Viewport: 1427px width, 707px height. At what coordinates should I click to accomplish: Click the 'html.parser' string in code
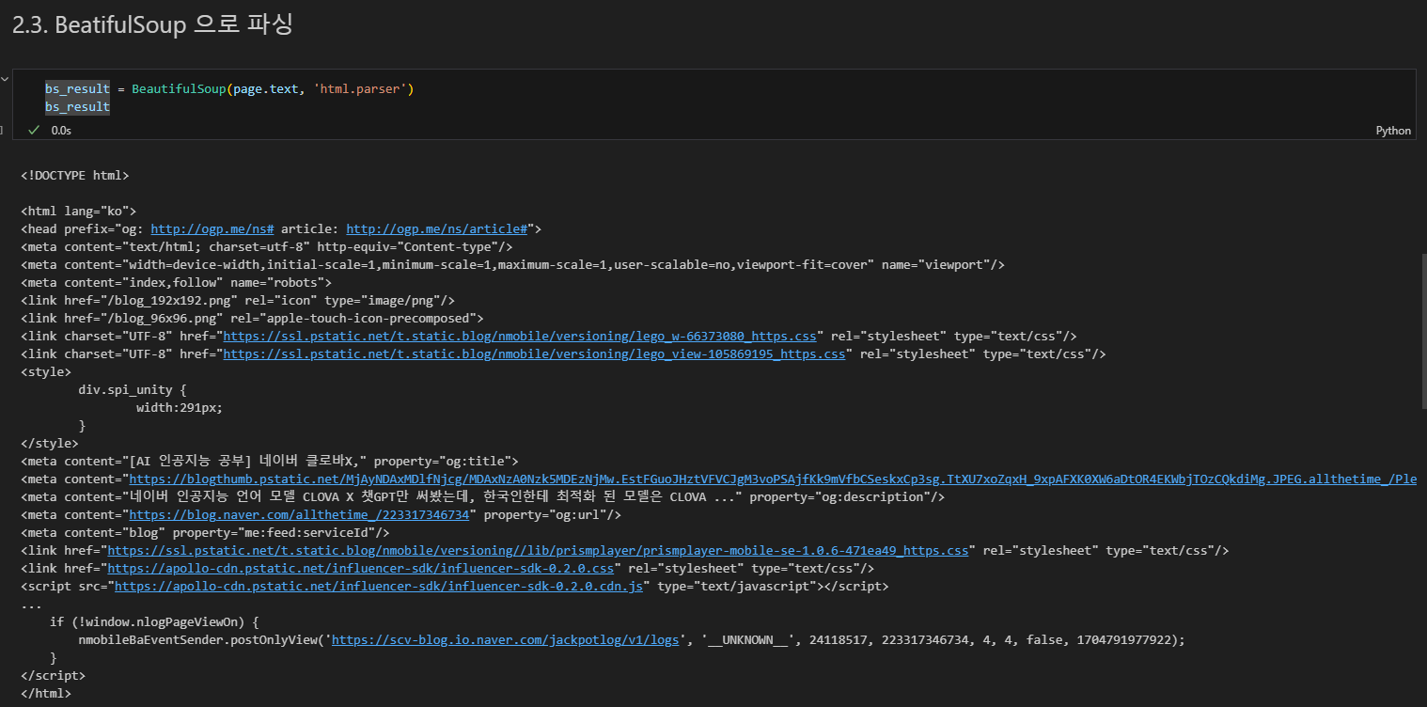click(360, 89)
